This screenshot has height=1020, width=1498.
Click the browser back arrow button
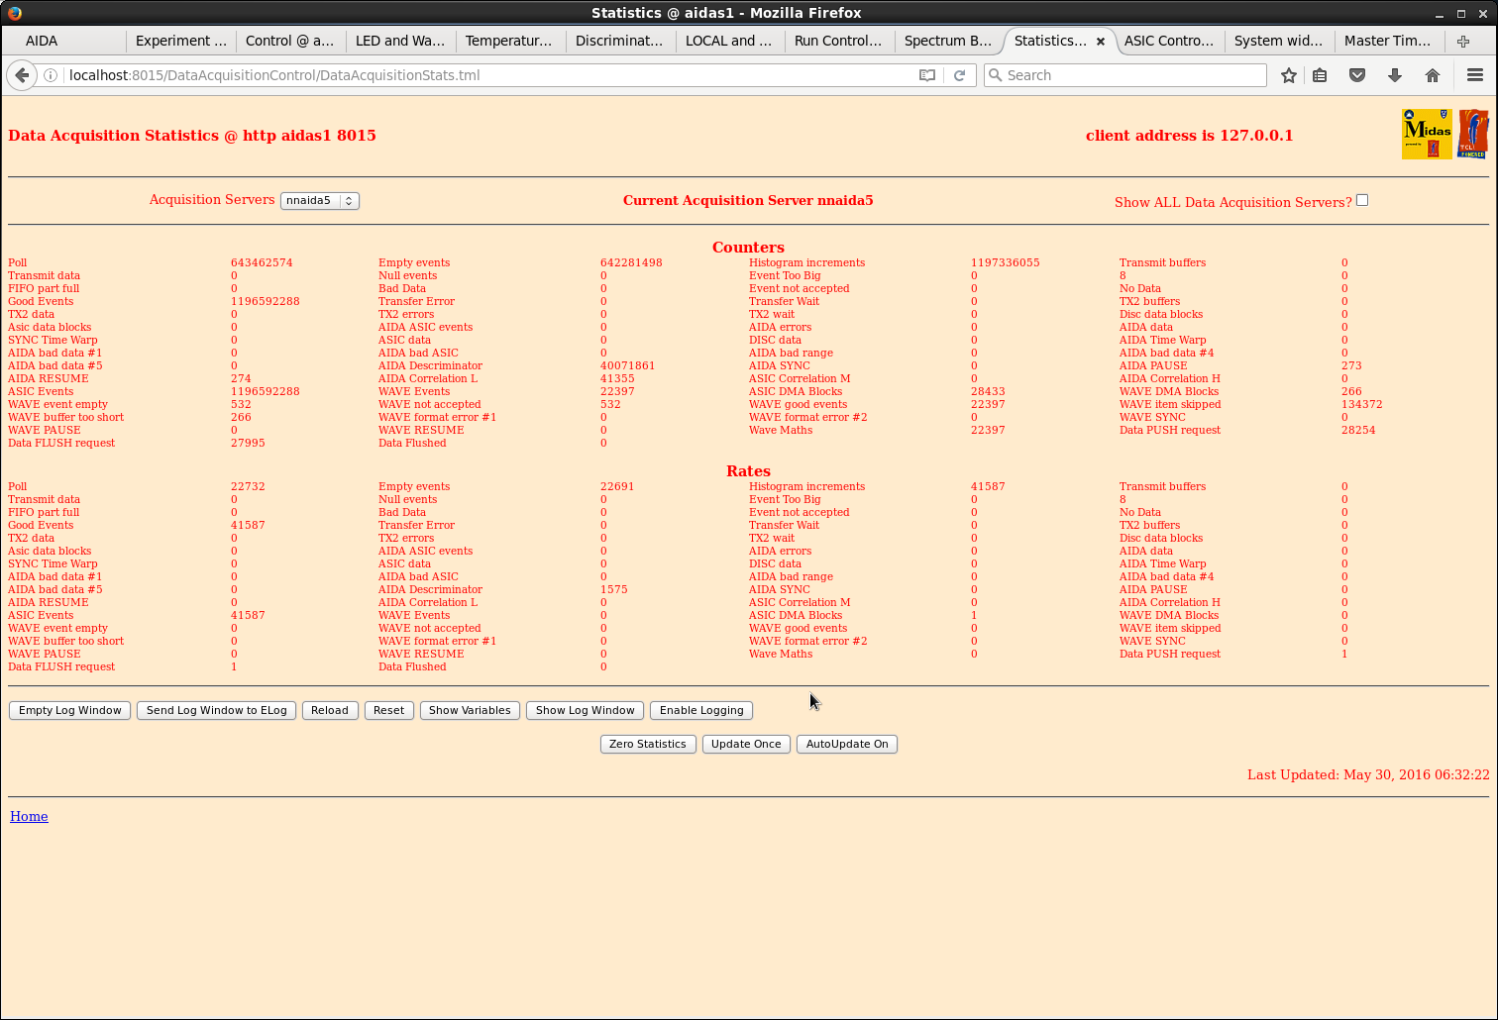[x=22, y=75]
